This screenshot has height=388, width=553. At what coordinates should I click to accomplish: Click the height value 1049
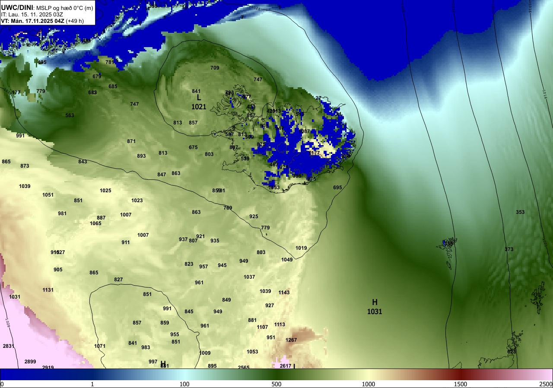pyautogui.click(x=287, y=260)
